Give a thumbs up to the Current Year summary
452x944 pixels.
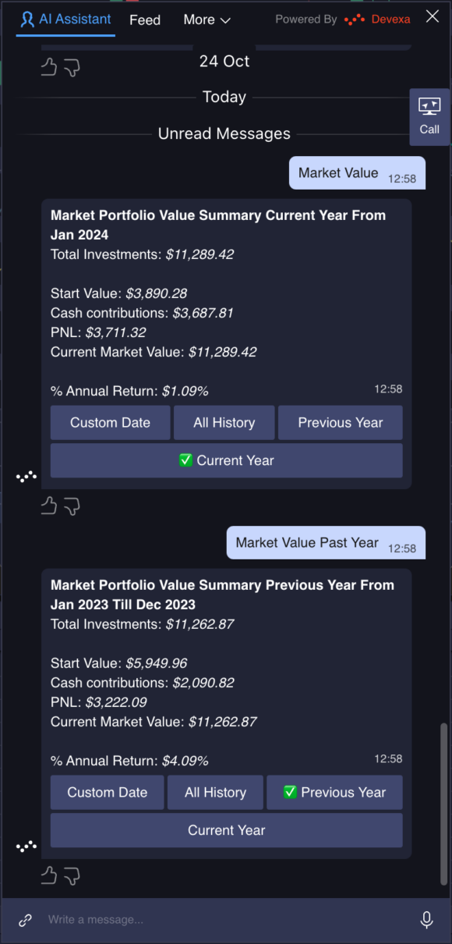[x=48, y=506]
